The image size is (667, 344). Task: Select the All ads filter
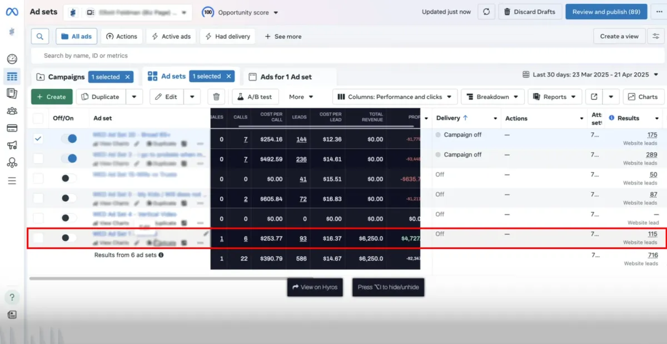tap(77, 37)
